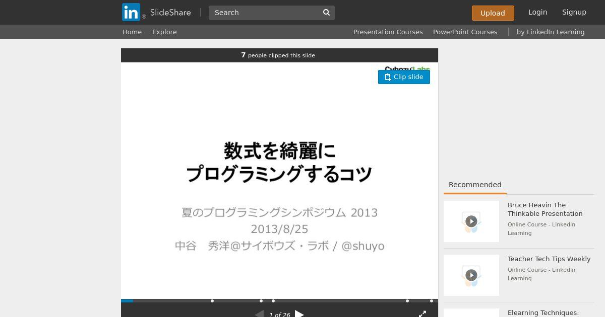Play the Teacher Tech Tips Weekly thumbnail
605x317 pixels.
coord(471,275)
